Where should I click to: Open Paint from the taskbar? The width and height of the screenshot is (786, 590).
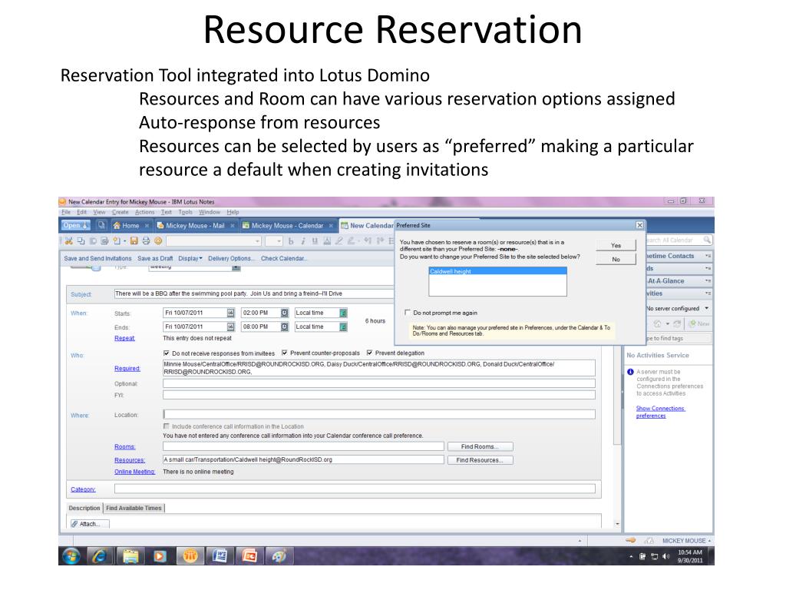278,556
